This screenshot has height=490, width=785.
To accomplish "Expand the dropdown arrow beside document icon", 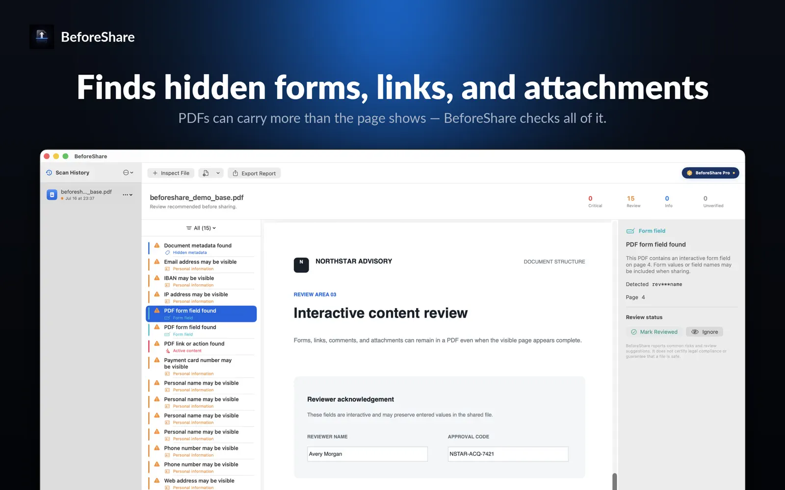I will point(218,173).
